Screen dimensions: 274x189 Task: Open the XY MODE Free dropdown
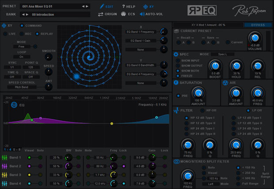(x=21, y=47)
